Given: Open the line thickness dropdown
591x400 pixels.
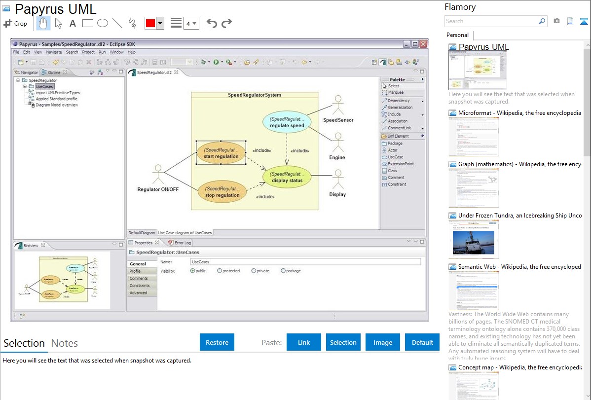Looking at the screenshot, I should [191, 23].
